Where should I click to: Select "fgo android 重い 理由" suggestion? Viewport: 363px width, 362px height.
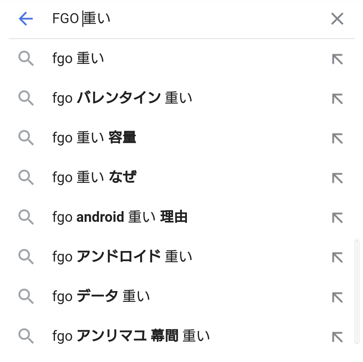tap(120, 217)
